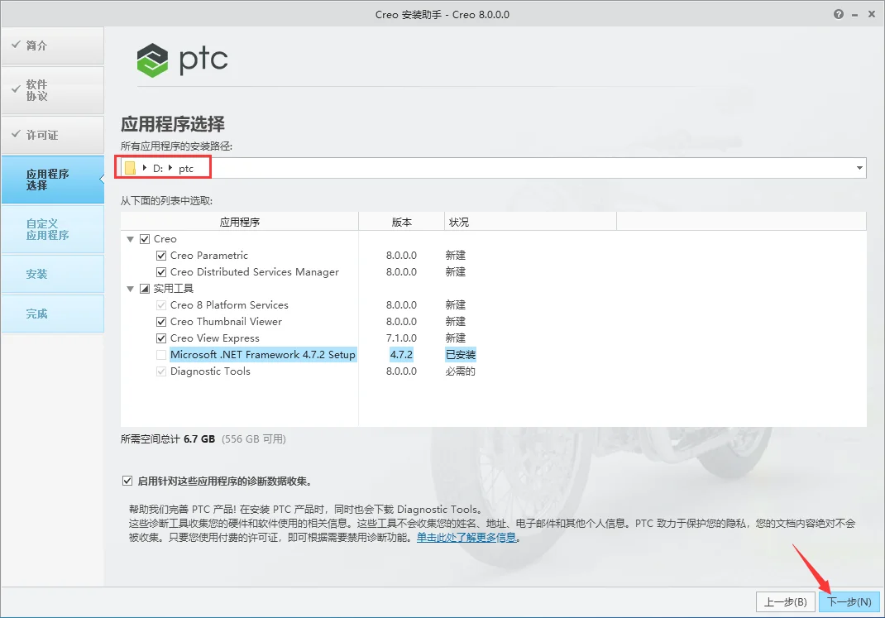Open the install path dropdown arrow
This screenshot has height=618, width=885.
tap(859, 168)
